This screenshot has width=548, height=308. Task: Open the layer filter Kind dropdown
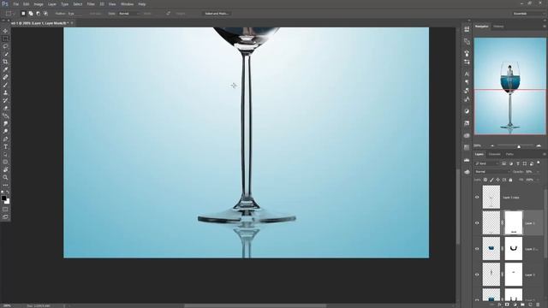click(x=486, y=163)
